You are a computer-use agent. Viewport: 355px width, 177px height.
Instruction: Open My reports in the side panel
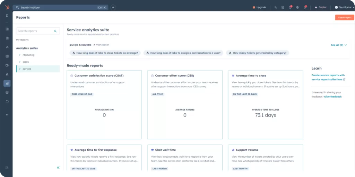[x=22, y=40]
